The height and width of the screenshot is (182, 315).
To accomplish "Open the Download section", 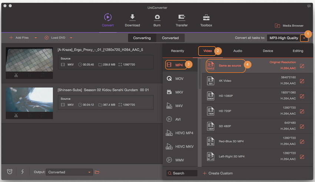I will coord(132,20).
